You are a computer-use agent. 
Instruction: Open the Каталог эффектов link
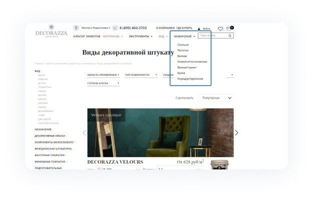point(87,36)
